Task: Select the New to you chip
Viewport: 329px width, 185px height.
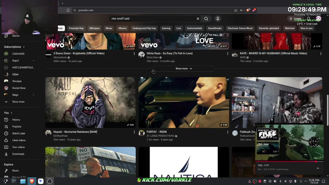Action: click(306, 28)
